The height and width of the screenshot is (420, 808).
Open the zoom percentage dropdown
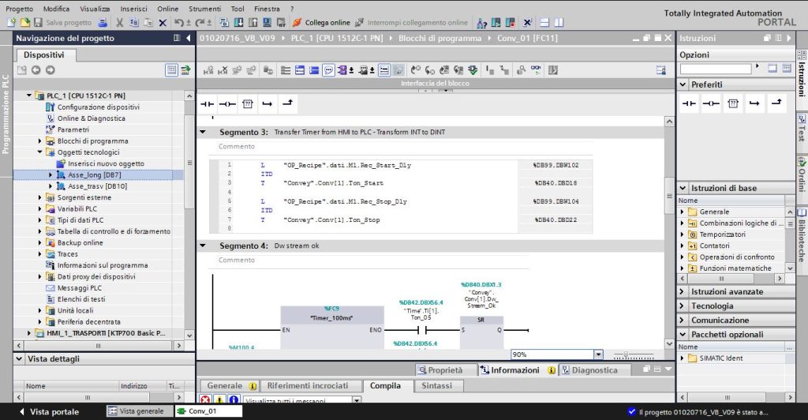click(598, 354)
